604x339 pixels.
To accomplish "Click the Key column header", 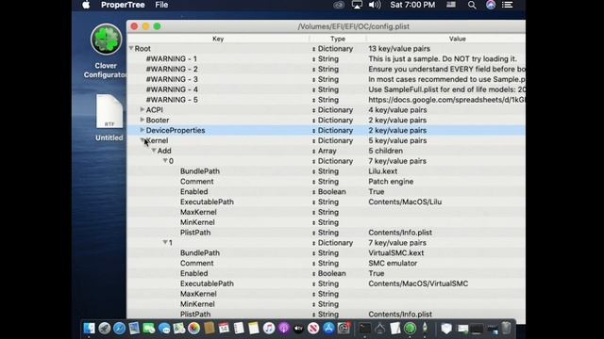I will click(x=218, y=39).
